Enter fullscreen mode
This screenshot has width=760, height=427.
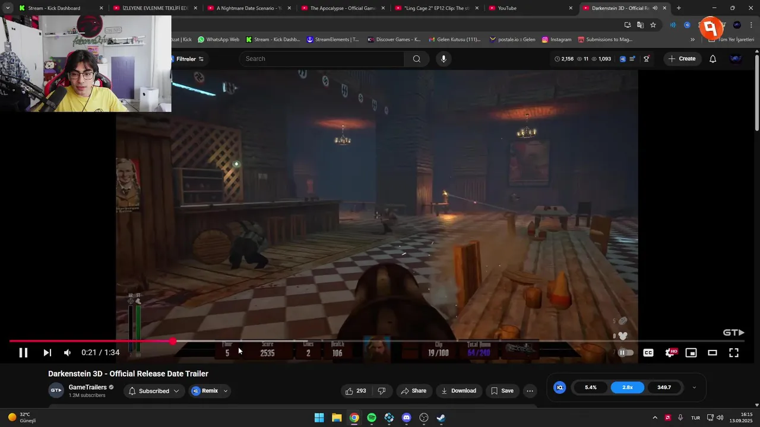coord(734,352)
